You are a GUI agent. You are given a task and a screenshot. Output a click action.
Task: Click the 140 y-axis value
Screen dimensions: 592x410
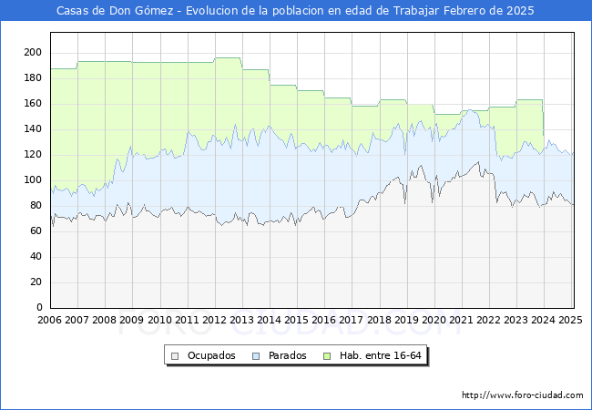33,129
